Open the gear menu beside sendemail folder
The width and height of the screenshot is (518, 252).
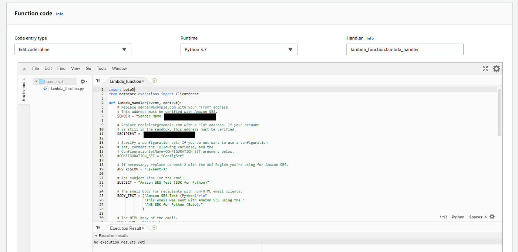point(83,81)
